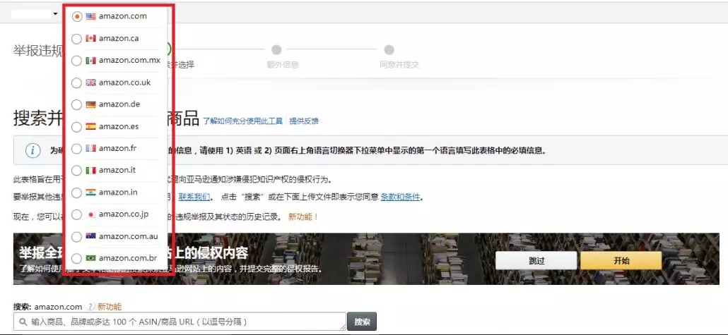The image size is (728, 335).
Task: Click the 同意并提交 step circle
Action: (x=389, y=49)
